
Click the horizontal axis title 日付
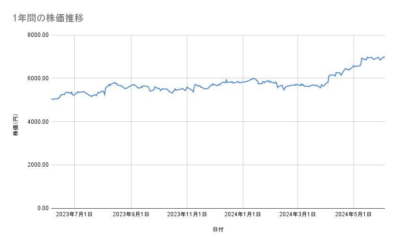pos(218,229)
